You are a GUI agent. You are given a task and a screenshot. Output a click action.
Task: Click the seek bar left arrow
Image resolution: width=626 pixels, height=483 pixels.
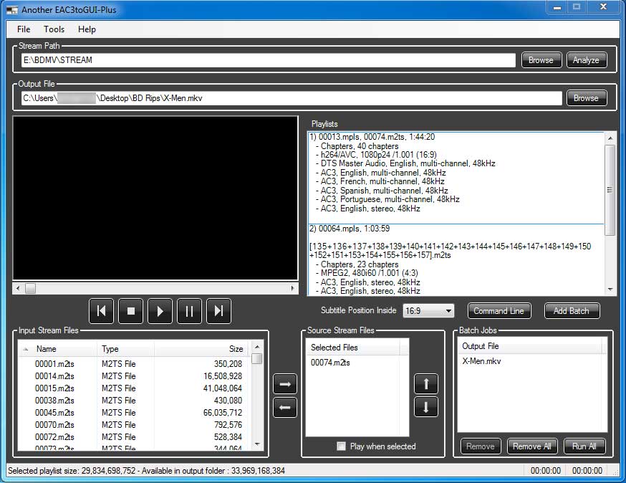point(18,288)
